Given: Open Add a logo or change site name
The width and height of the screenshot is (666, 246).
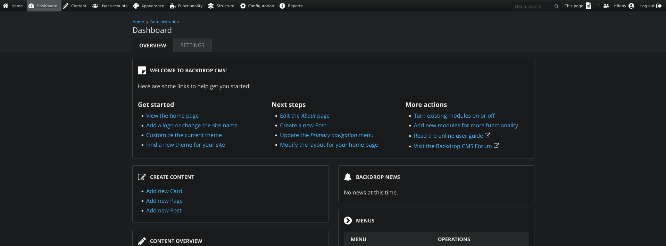Looking at the screenshot, I should tap(192, 125).
